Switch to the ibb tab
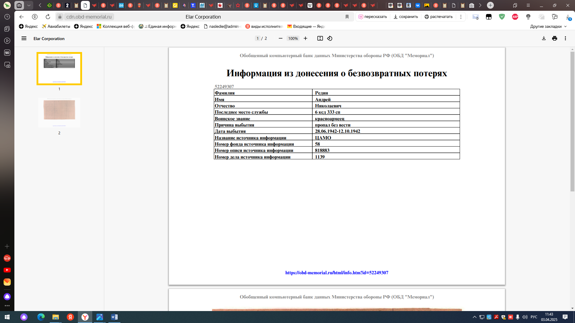 coord(121,5)
